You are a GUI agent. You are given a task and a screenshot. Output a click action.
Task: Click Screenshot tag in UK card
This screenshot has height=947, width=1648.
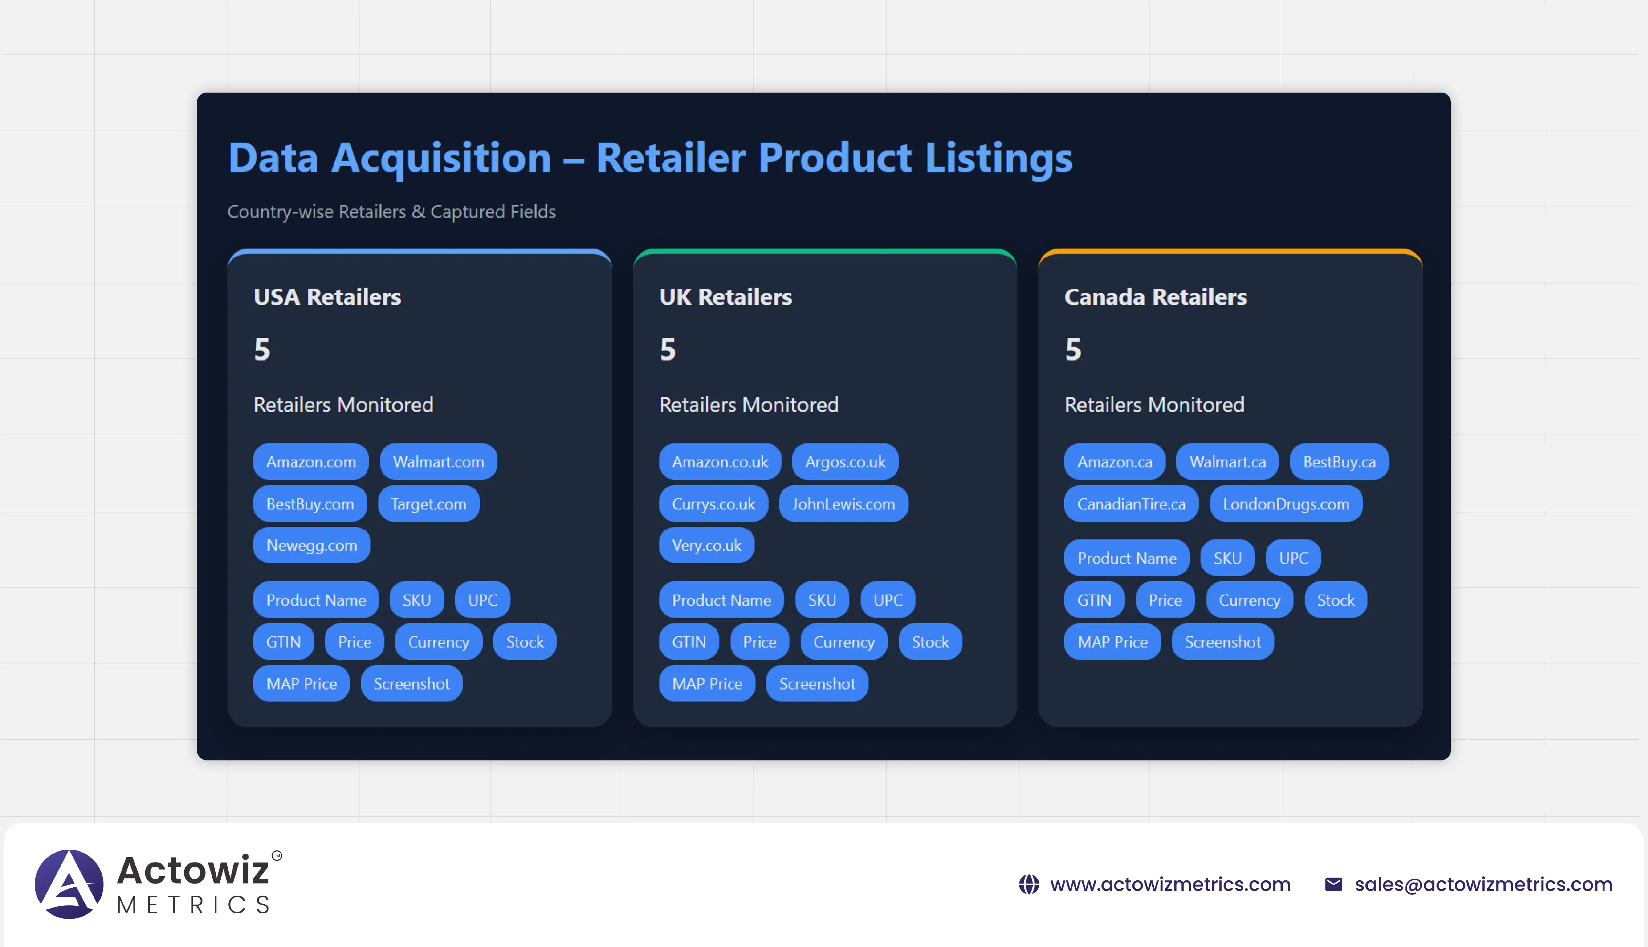[x=817, y=684]
